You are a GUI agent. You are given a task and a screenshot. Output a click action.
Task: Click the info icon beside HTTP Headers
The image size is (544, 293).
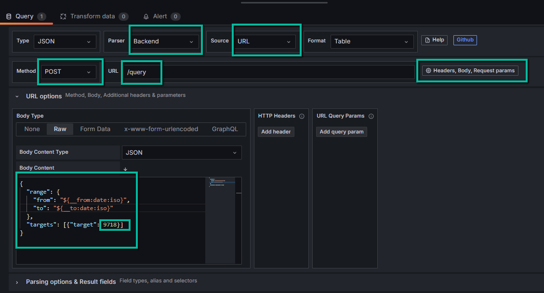[x=302, y=116]
